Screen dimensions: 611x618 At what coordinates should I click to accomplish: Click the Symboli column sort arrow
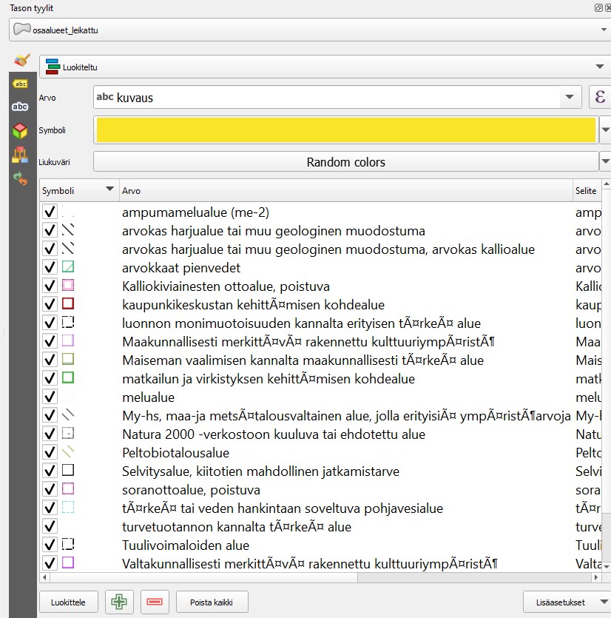coord(110,189)
